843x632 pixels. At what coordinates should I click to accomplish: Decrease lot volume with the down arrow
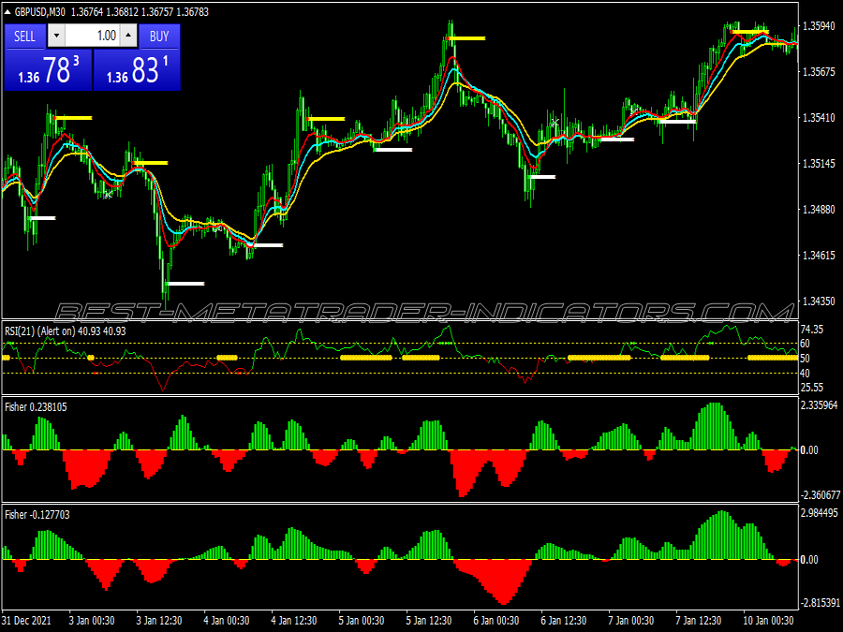click(56, 36)
